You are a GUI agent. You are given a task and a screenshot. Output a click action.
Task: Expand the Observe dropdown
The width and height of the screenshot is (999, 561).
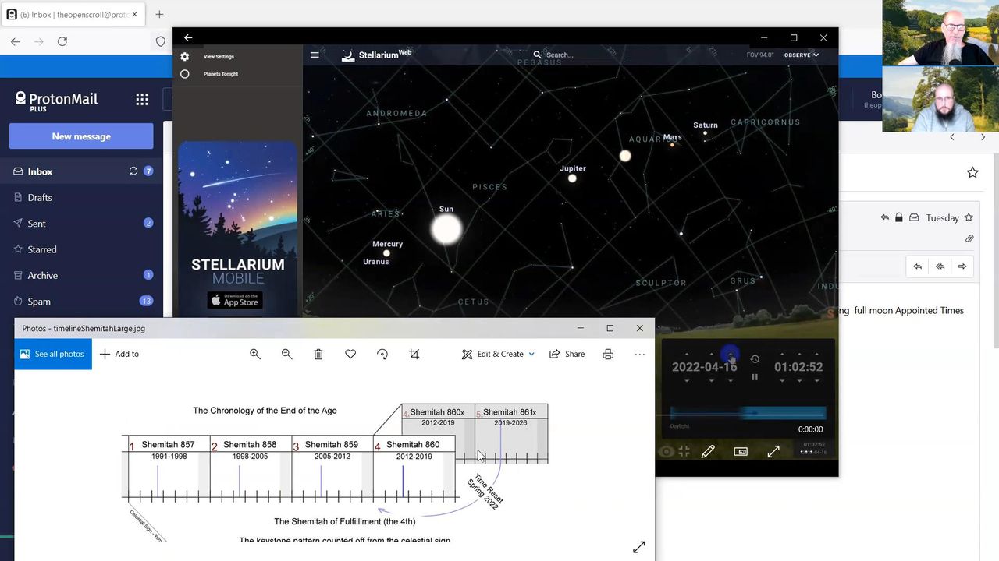click(802, 55)
